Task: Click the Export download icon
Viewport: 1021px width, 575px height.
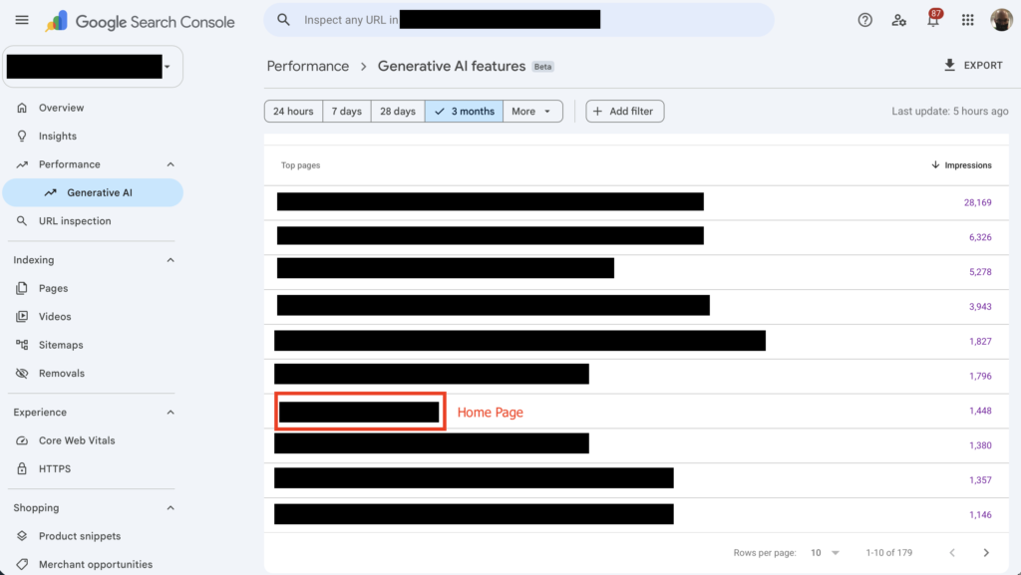Action: tap(950, 65)
